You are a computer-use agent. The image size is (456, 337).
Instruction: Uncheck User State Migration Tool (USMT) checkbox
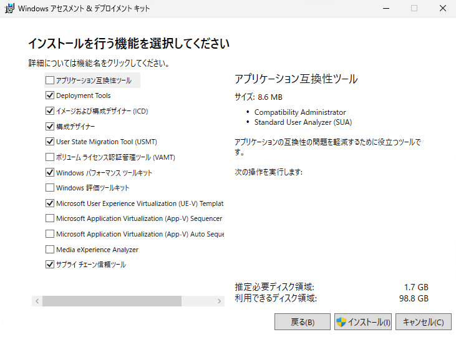(x=50, y=142)
